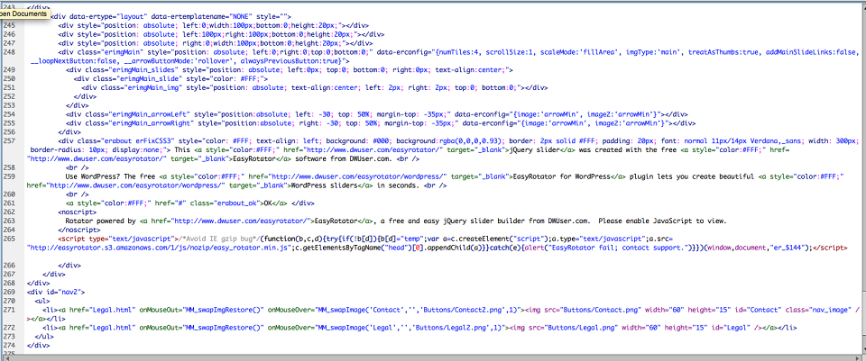Select line number 269 in the gutter

9,292
